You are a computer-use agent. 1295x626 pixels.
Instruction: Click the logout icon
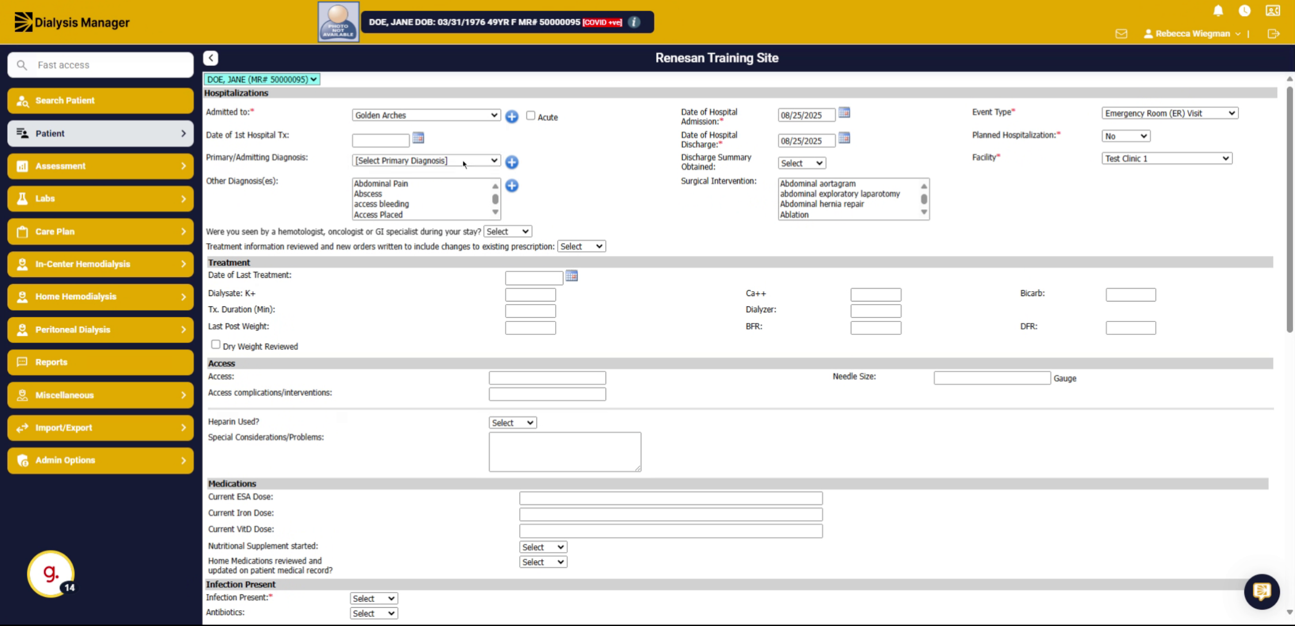coord(1273,33)
